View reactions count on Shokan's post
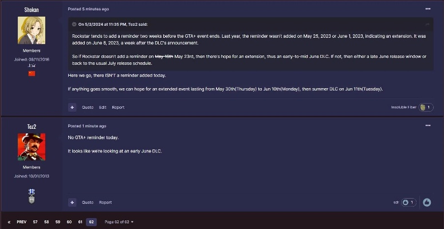The image size is (444, 229). pos(426,107)
